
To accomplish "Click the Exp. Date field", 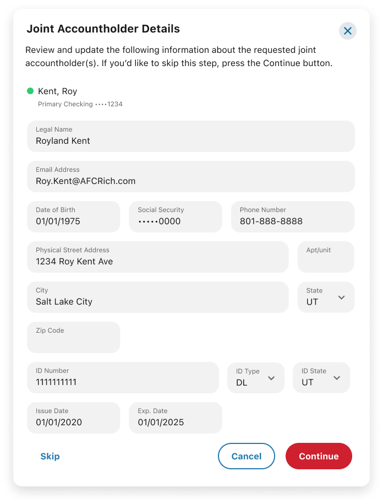I will (x=176, y=418).
